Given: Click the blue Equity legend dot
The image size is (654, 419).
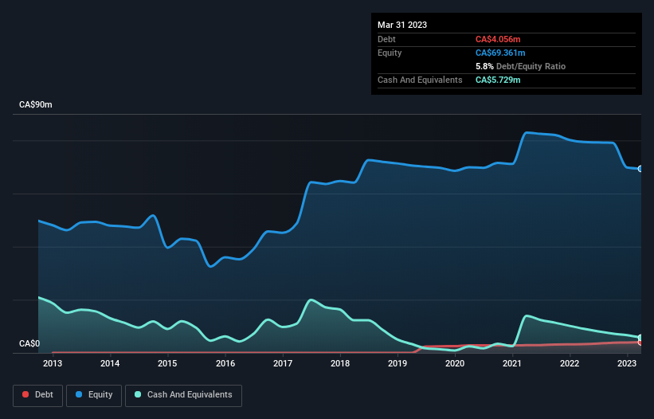Looking at the screenshot, I should [79, 394].
